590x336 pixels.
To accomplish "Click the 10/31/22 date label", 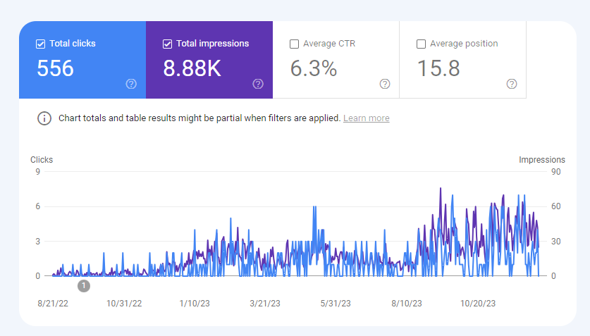I will click(124, 304).
